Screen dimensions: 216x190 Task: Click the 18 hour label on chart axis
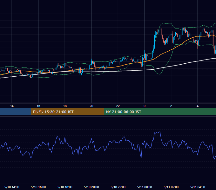[x=65, y=106]
